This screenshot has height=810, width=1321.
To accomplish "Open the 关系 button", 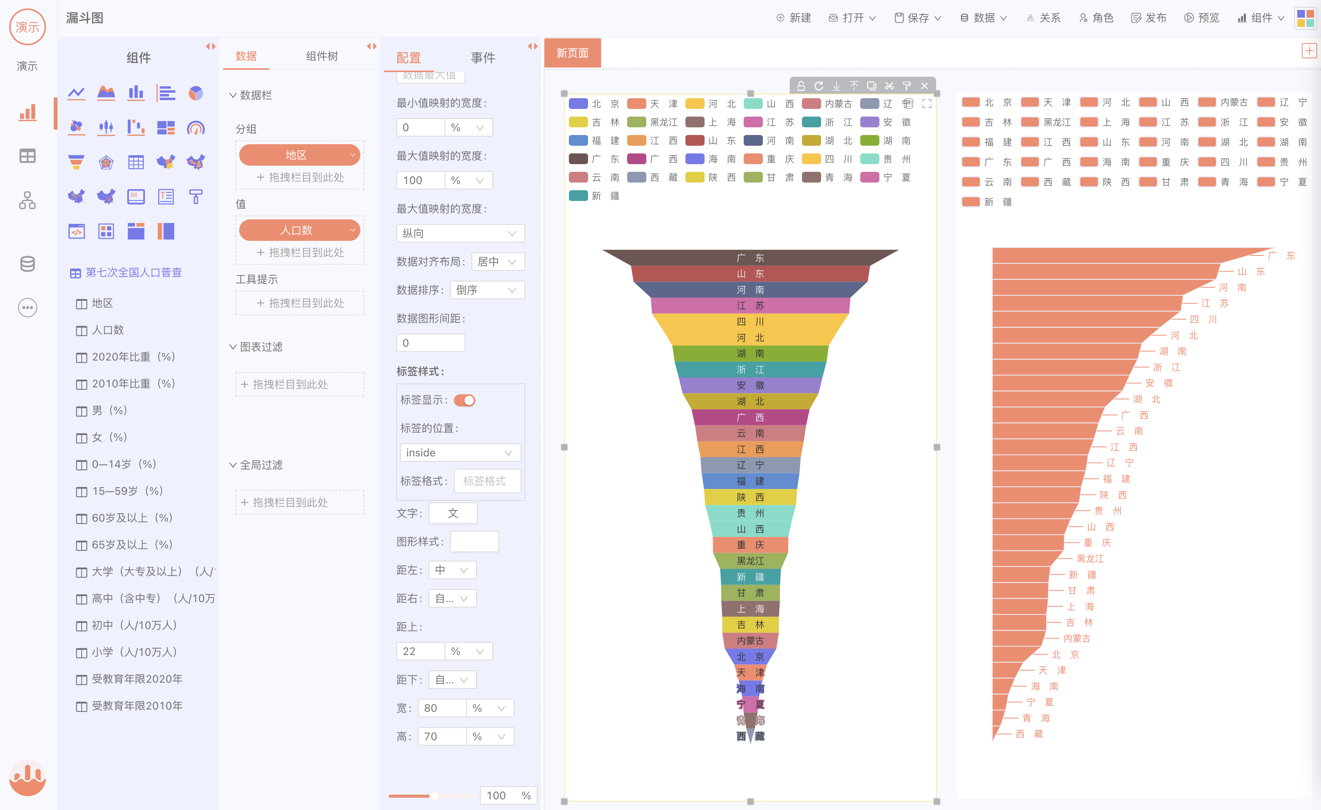I will 1043,18.
